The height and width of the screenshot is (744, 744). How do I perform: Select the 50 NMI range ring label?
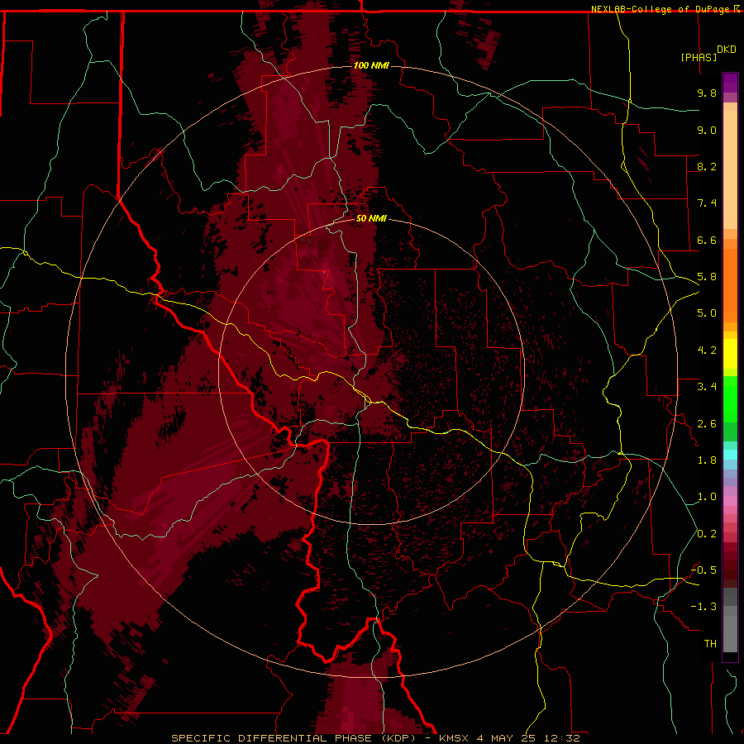(371, 219)
